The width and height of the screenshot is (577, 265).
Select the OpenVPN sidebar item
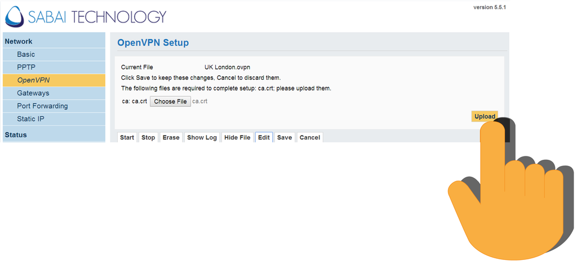pyautogui.click(x=54, y=80)
